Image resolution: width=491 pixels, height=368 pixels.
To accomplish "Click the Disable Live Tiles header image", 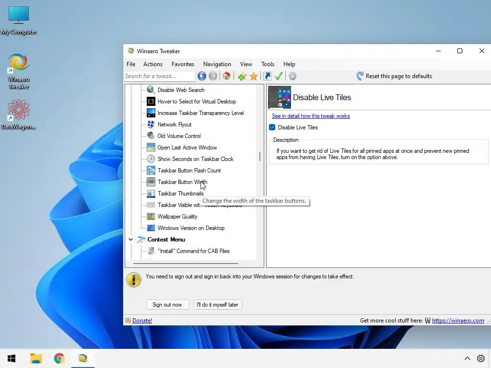I will (280, 97).
